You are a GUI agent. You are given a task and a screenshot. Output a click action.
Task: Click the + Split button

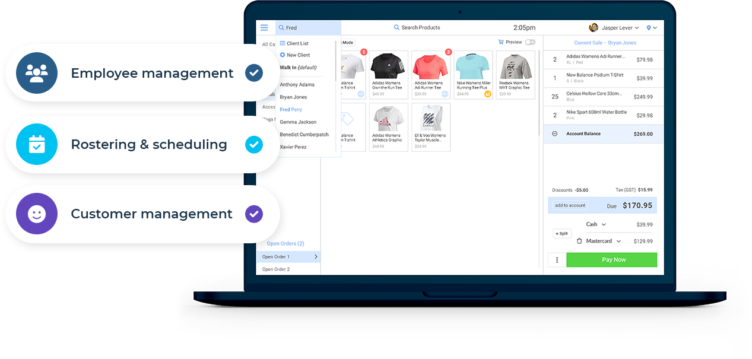tap(561, 234)
